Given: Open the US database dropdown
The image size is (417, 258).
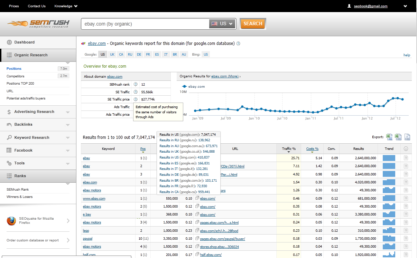Looking at the screenshot, I should 223,24.
